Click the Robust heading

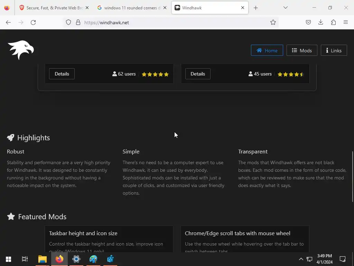tap(16, 152)
